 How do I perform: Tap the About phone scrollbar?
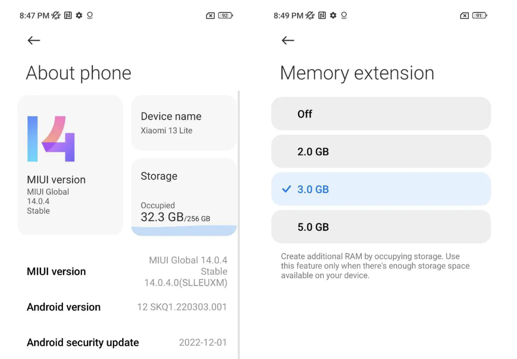239,224
